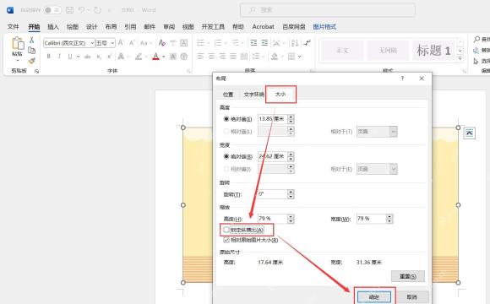Select the relative height radio button

point(226,132)
